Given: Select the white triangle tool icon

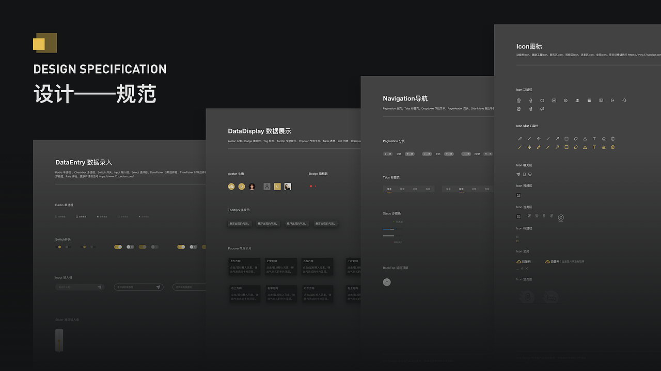Looking at the screenshot, I should click(x=585, y=139).
